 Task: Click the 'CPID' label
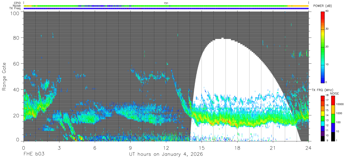pos(17,3)
